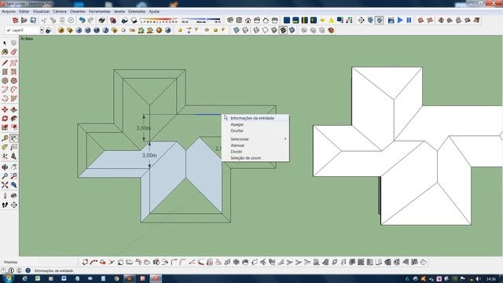503x283 pixels.
Task: Expand the Selecionar submenu arrow
Action: pos(285,139)
